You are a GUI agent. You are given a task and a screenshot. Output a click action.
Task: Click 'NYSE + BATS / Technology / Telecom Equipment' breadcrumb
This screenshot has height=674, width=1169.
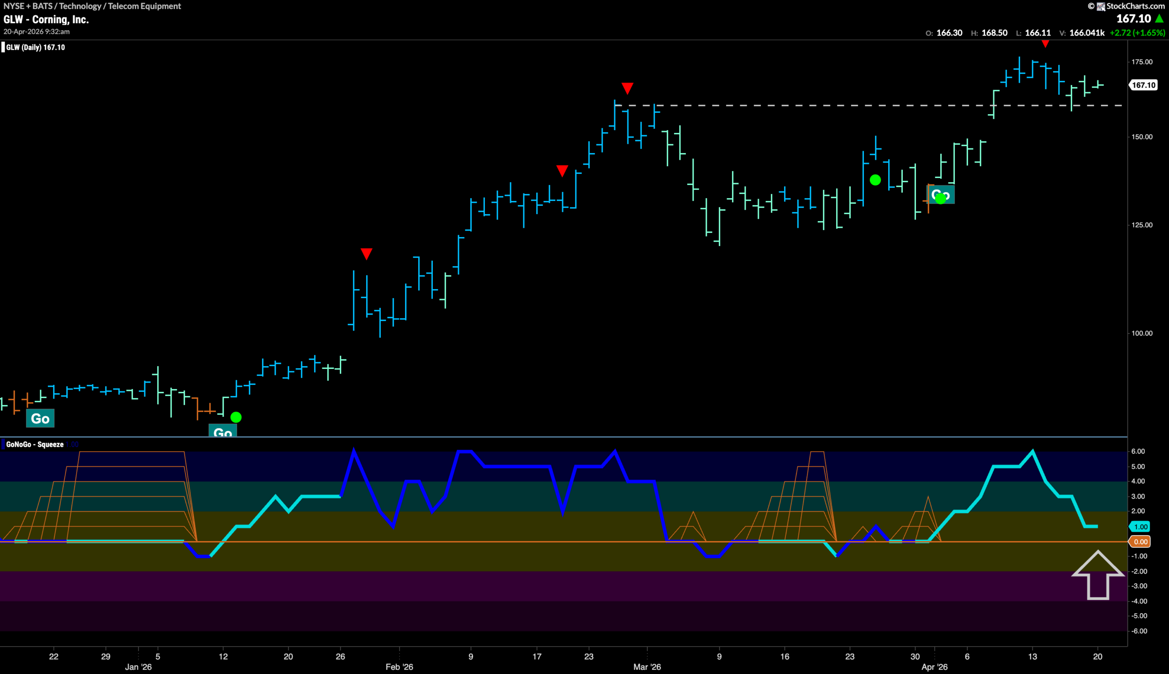[92, 6]
